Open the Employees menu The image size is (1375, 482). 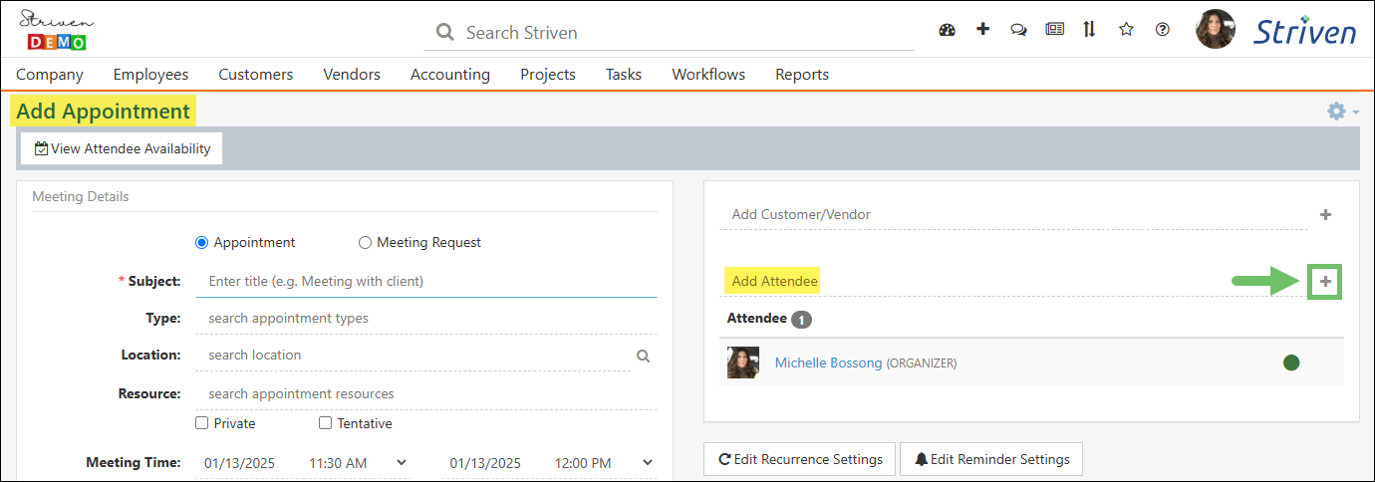[151, 74]
